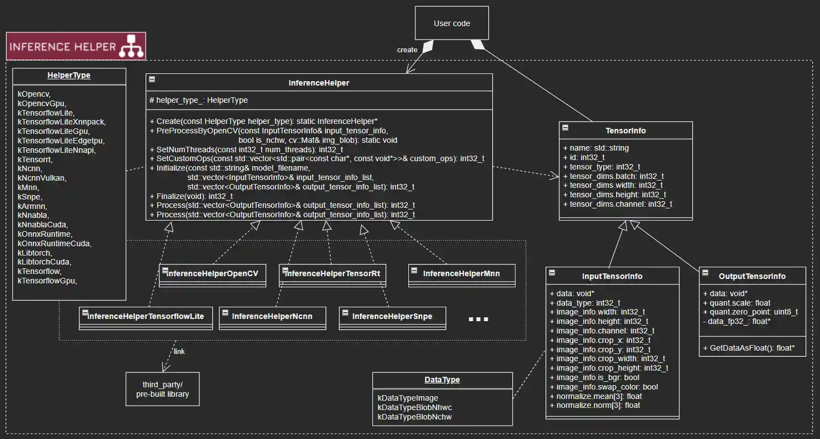Collapse the InferenceHelper class box
The image size is (820, 439).
click(x=152, y=79)
